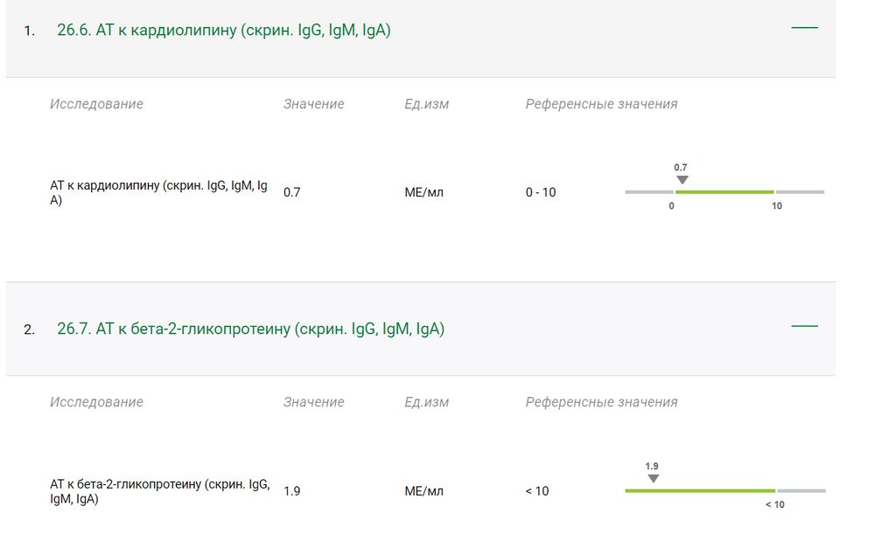Collapse the 26.6 cardiolipin section dash icon
875x555 pixels.
(804, 28)
